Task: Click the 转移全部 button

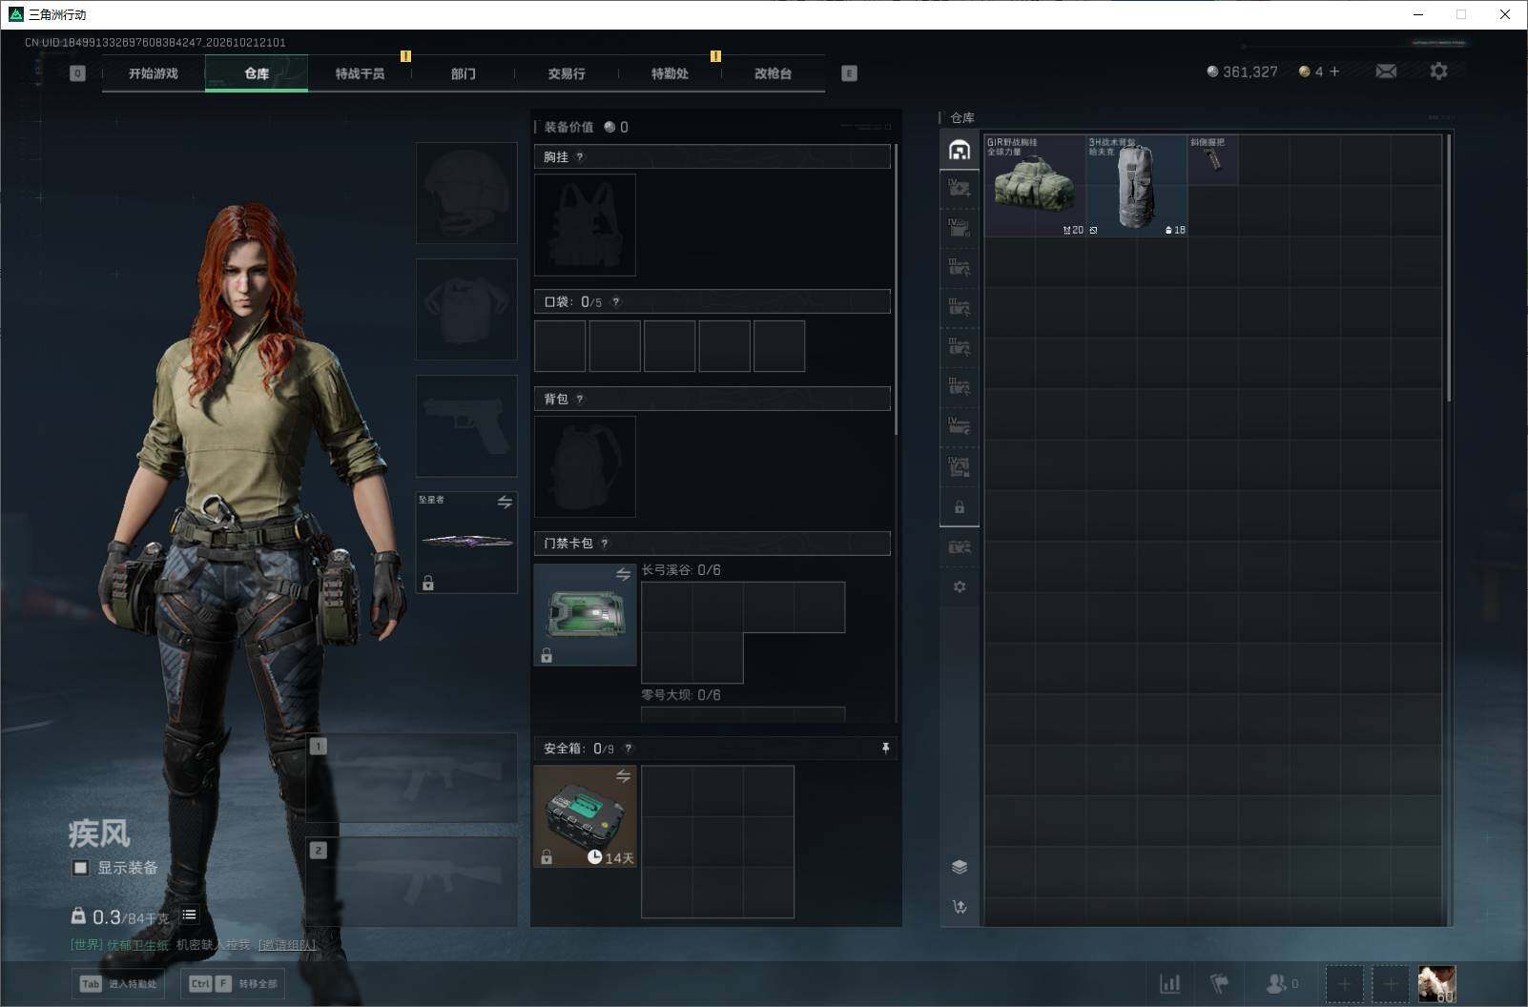Action: (234, 984)
